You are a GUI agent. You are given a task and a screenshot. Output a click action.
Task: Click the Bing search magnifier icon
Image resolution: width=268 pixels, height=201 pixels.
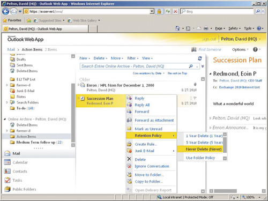258,11
